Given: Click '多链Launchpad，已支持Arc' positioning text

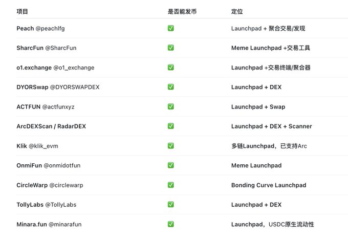Looking at the screenshot, I should click(x=269, y=146).
